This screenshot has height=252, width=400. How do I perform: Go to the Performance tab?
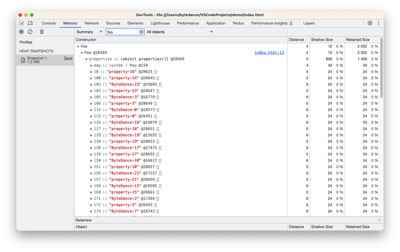pos(188,23)
